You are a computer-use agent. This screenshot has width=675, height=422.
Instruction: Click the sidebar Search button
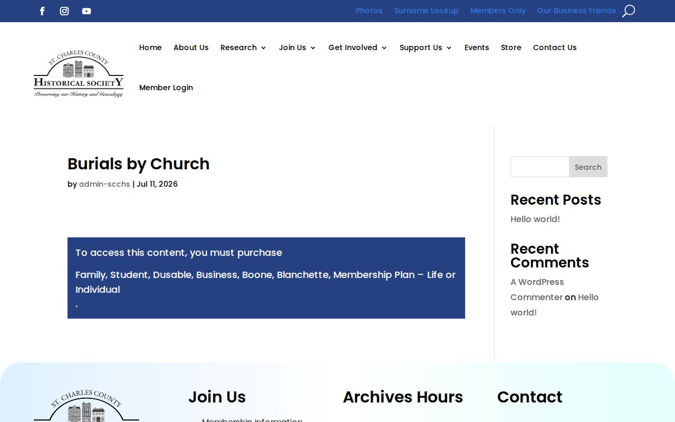pyautogui.click(x=588, y=167)
